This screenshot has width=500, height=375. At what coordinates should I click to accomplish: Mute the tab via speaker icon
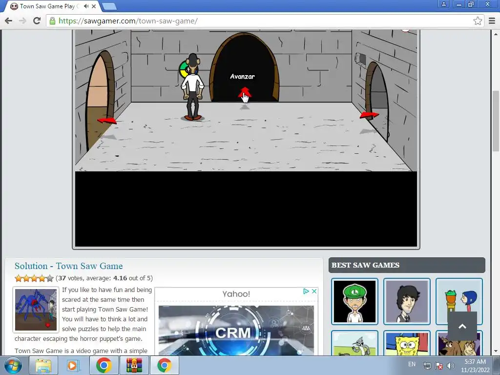(86, 6)
